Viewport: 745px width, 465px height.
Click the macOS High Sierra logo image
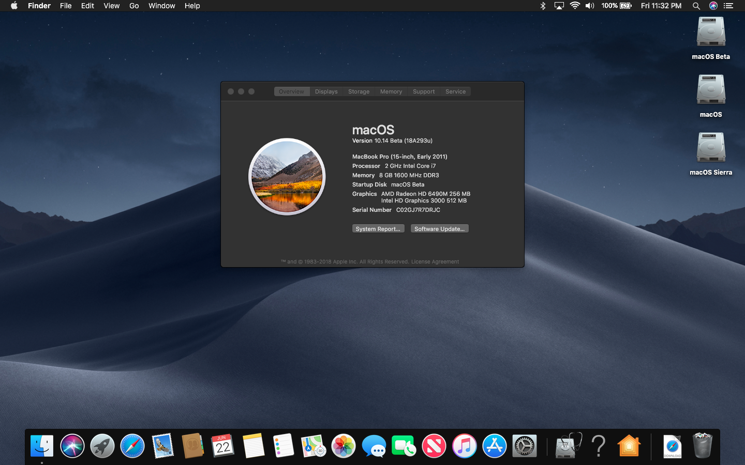coord(287,177)
